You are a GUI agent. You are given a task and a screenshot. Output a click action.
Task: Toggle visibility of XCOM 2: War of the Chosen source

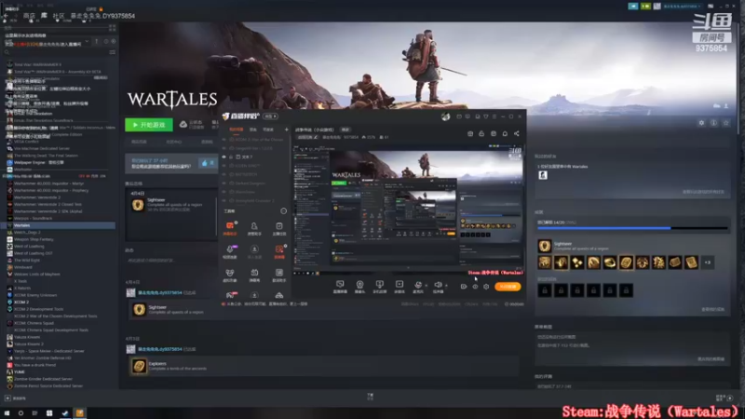(x=223, y=140)
